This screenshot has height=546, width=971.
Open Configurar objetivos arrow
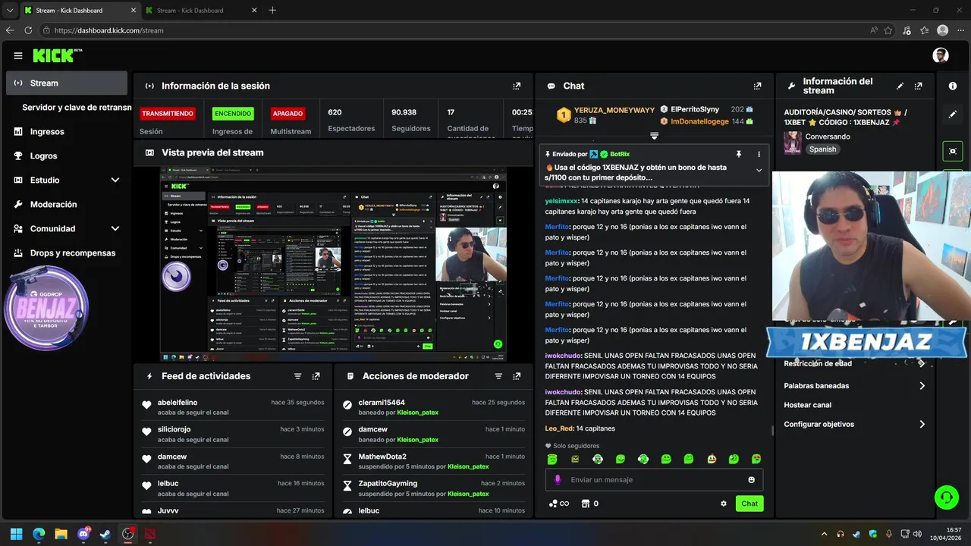coord(922,425)
